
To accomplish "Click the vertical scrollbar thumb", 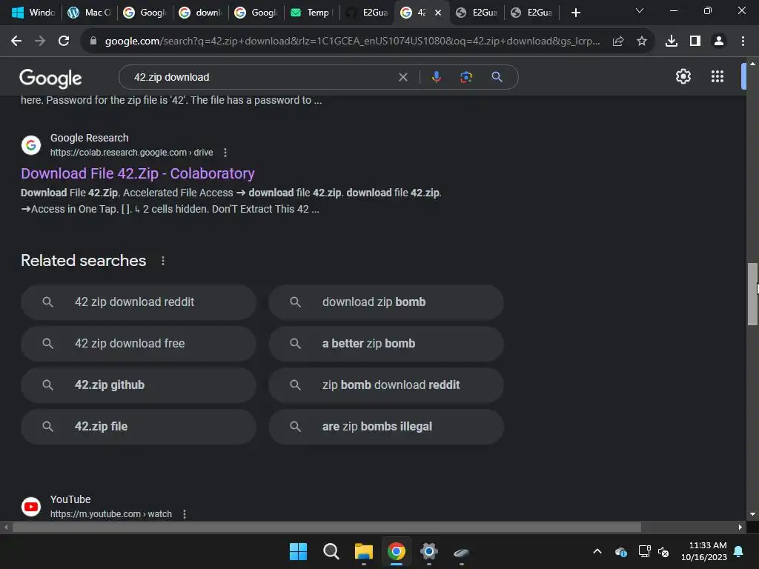I will 752,294.
